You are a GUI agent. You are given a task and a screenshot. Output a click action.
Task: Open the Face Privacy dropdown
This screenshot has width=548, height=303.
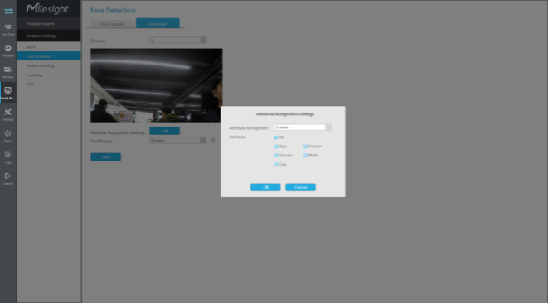coord(177,141)
